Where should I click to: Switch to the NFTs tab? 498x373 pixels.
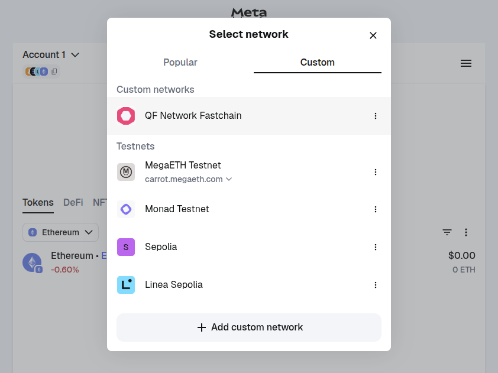click(101, 202)
